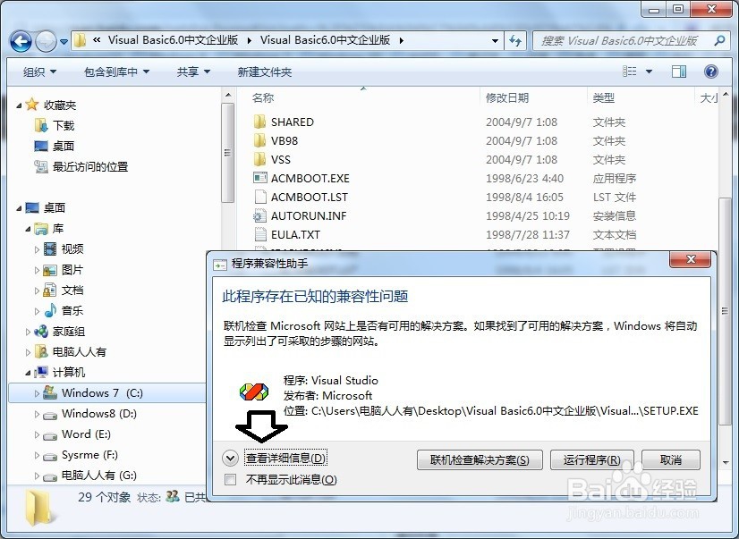This screenshot has width=739, height=539.
Task: Click the 桌面 root node above 库
Action: tap(55, 207)
